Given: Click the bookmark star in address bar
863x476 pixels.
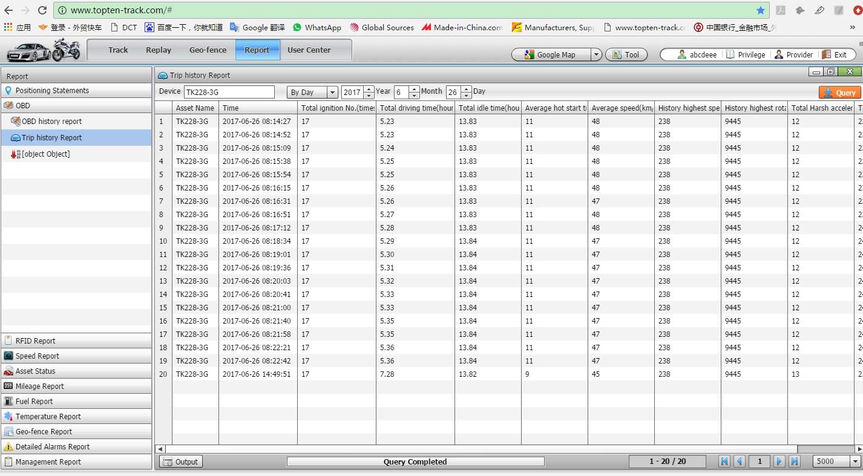Looking at the screenshot, I should (x=760, y=10).
